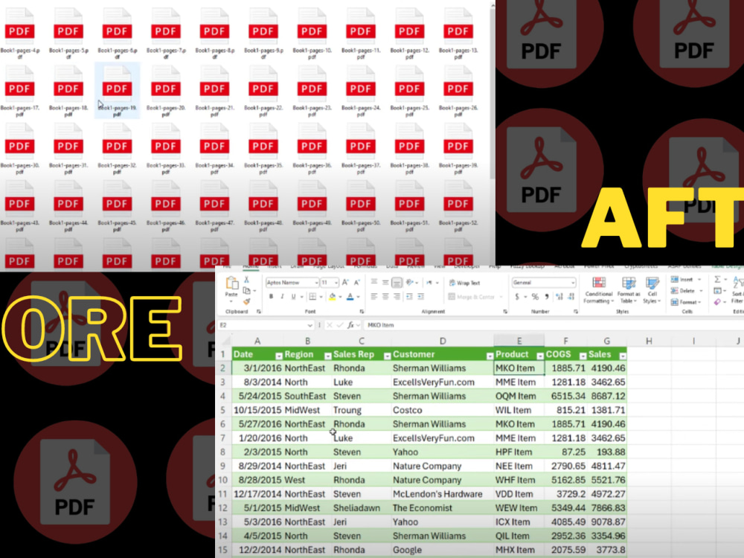
Task: Open the Insert cells button in Cells group
Action: tap(686, 280)
